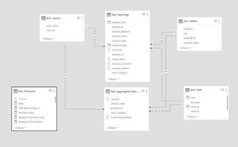Select the room_id field
This screenshot has width=238, height=147.
(51, 30)
